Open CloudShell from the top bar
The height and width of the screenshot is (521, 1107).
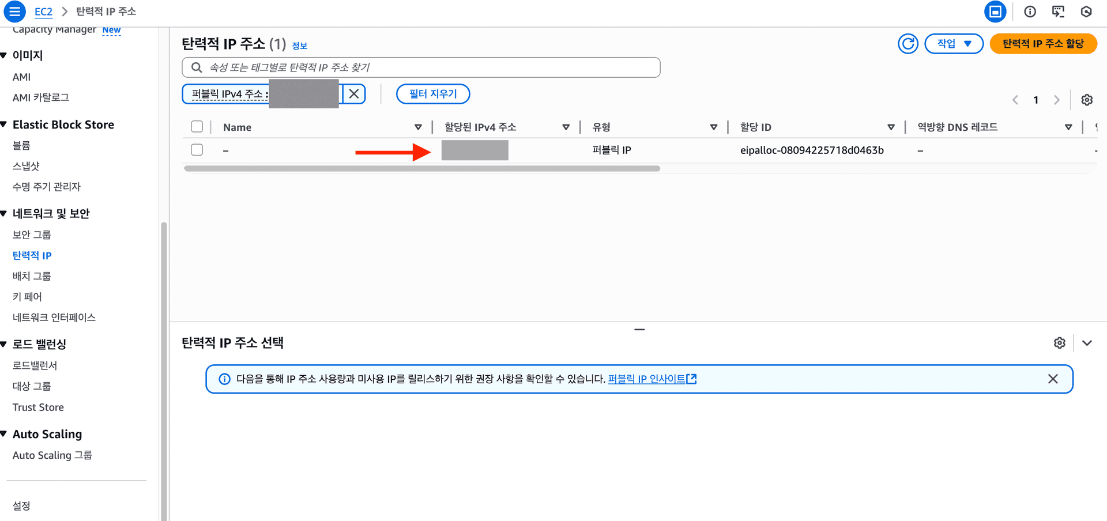pyautogui.click(x=1058, y=12)
